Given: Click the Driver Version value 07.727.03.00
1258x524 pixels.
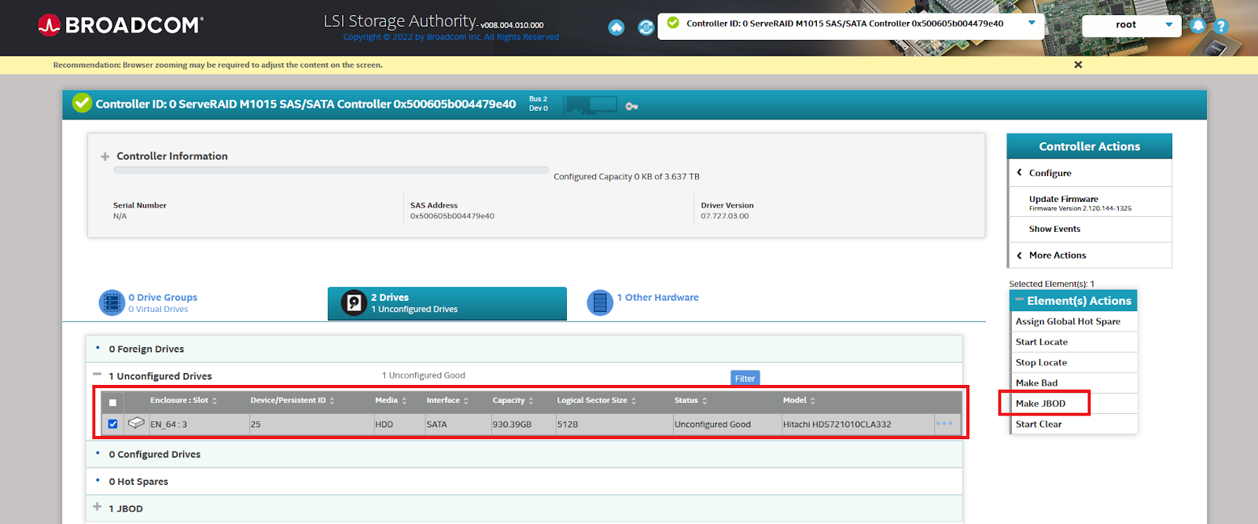Looking at the screenshot, I should (725, 216).
